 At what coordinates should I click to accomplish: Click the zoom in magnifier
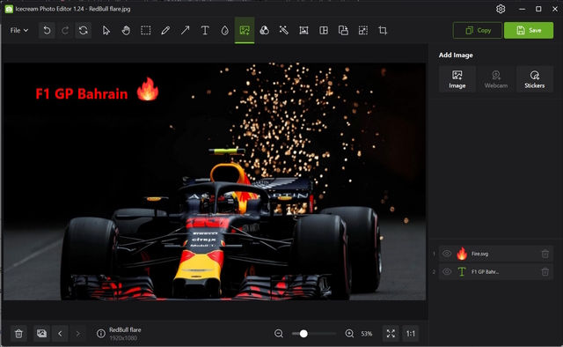pyautogui.click(x=349, y=334)
